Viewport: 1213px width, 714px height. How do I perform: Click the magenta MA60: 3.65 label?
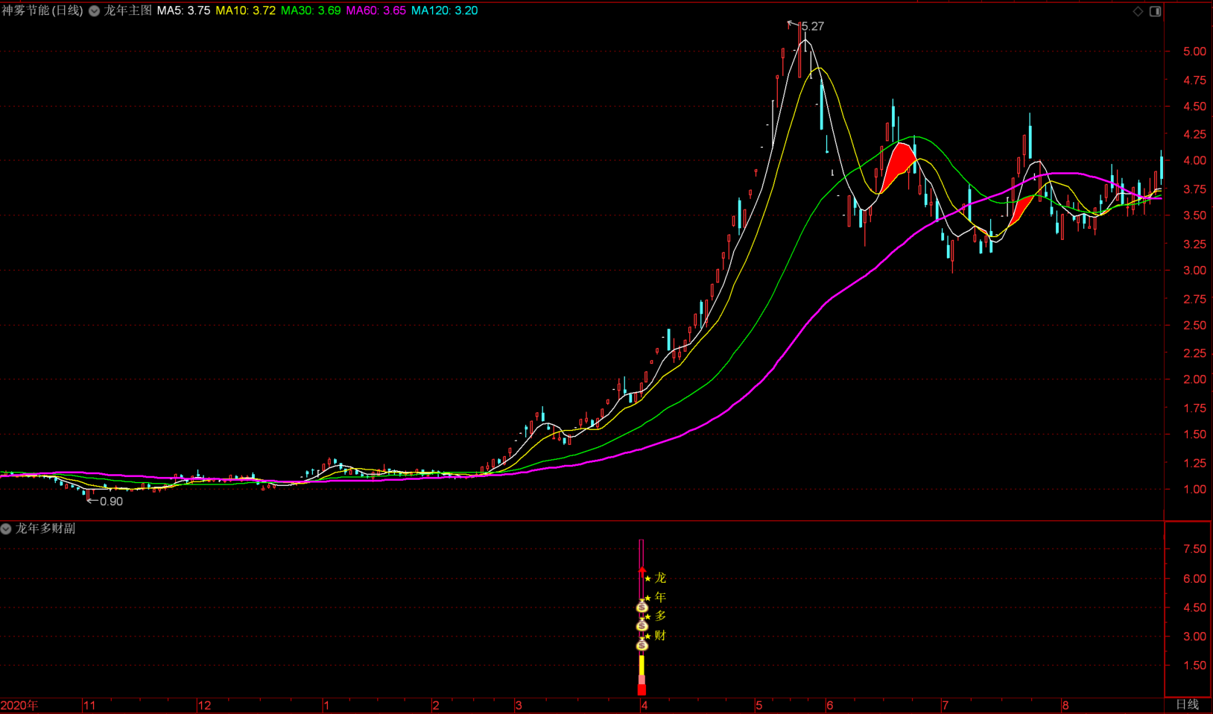point(376,10)
